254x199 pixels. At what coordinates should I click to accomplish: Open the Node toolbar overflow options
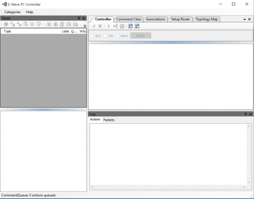(x=85, y=26)
